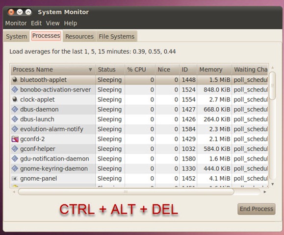Viewport: 284px width, 235px height.
Task: Click the evolution-alarm-notify diamond icon
Action: tap(15, 129)
